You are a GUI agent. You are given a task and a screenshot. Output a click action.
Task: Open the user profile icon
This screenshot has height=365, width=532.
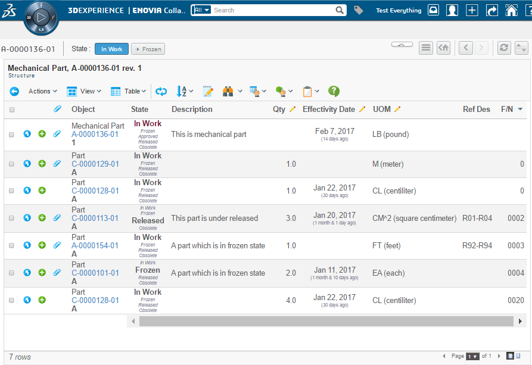coord(452,10)
